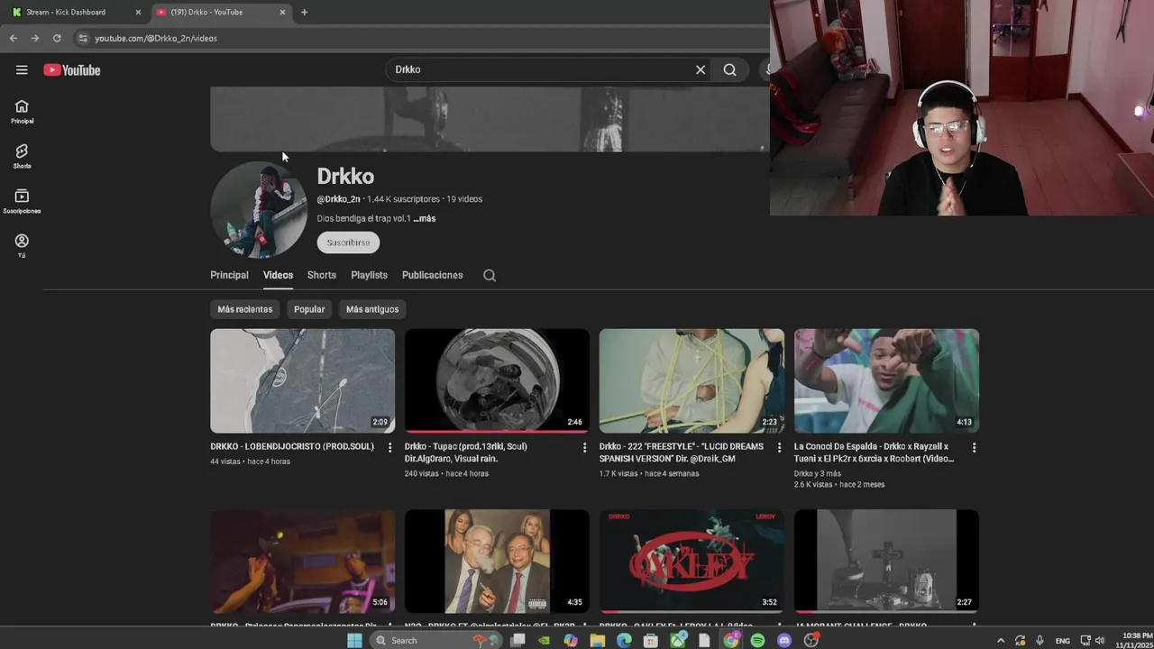Expand channel description with ...más
Image resolution: width=1154 pixels, height=649 pixels.
[425, 218]
